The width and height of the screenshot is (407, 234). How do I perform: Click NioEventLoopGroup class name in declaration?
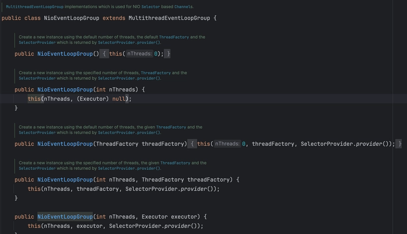71,18
